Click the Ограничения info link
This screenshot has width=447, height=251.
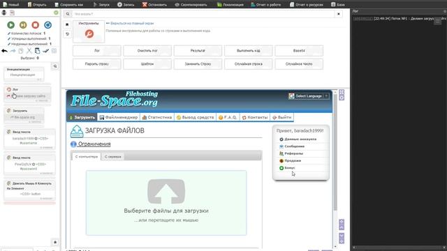[94, 144]
